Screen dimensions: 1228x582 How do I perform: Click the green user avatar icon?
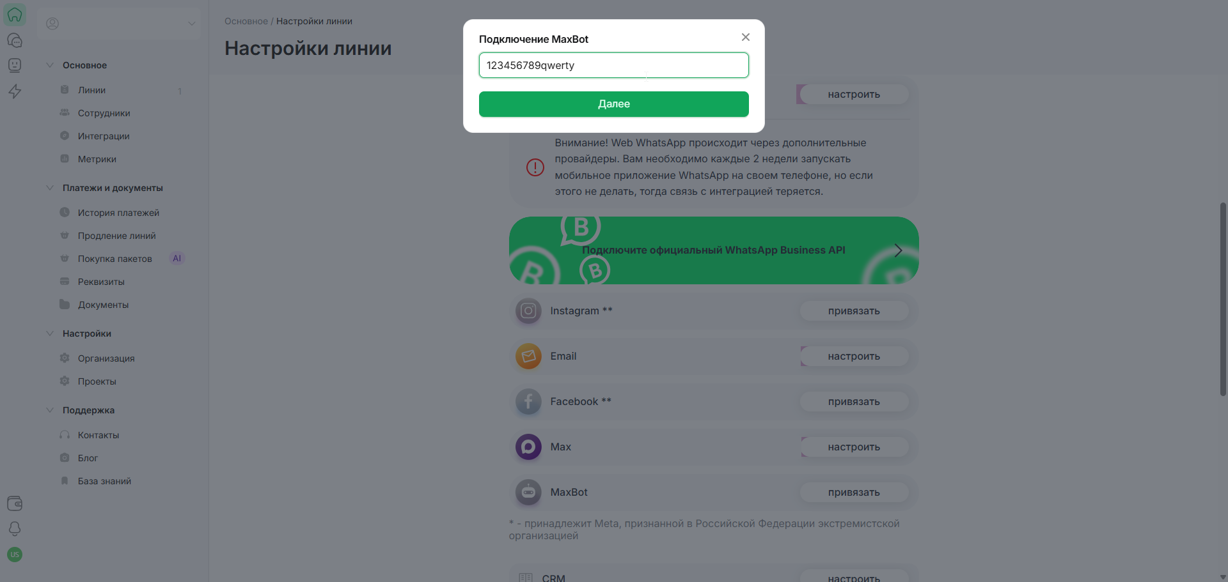pos(15,555)
